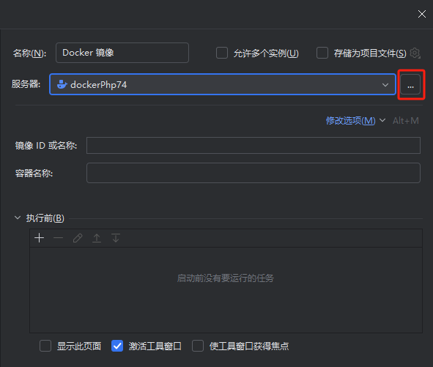433x367 pixels.
Task: Check the 显示此页面 option
Action: tap(45, 346)
